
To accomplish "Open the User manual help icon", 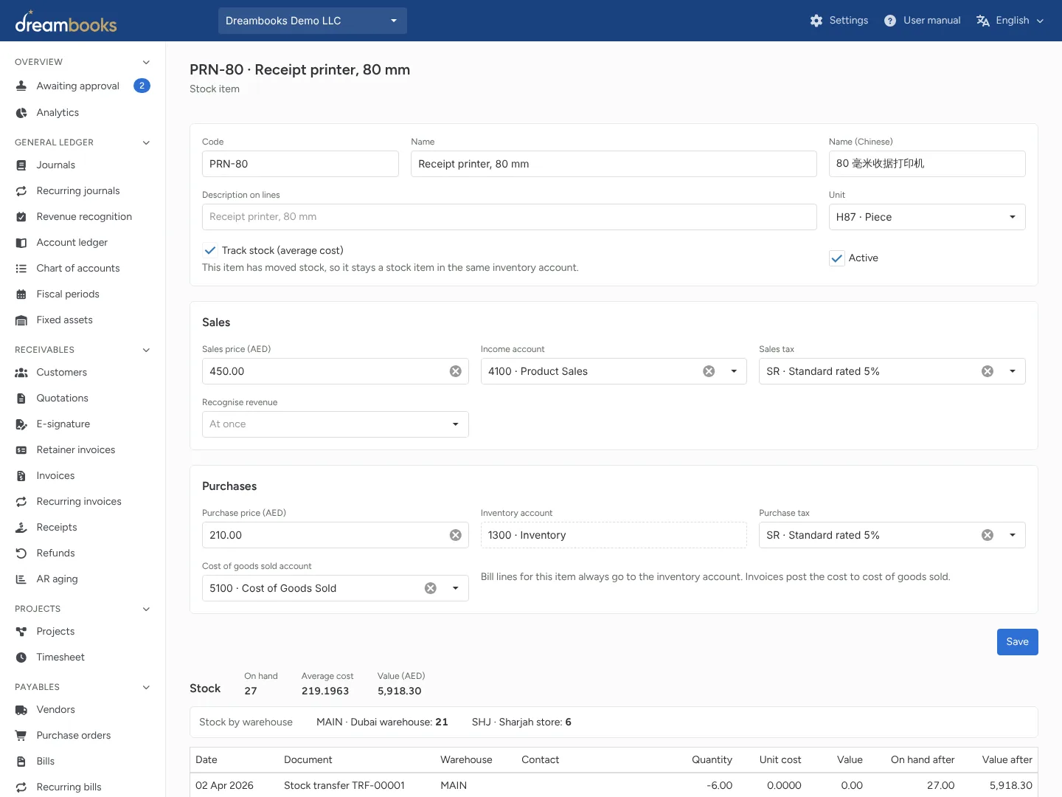I will (x=890, y=21).
